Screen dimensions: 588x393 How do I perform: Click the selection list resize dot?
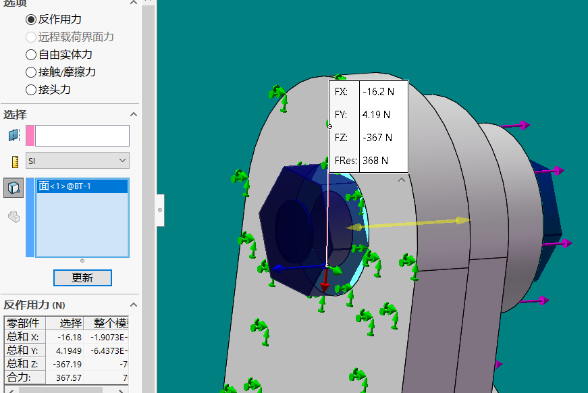click(x=82, y=261)
